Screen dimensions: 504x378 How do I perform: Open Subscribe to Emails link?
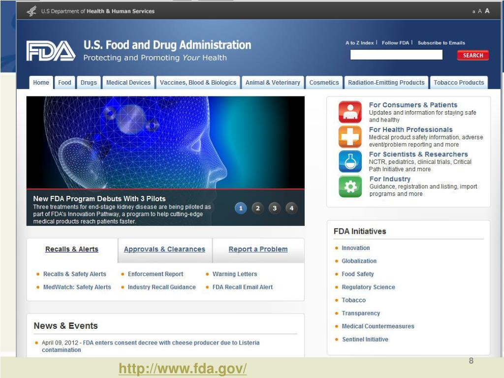[x=441, y=43]
